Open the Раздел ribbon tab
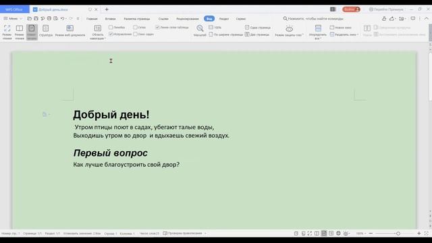 click(x=224, y=19)
